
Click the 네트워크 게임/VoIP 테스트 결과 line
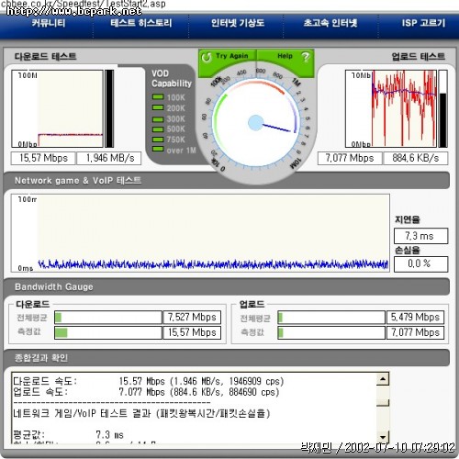(141, 414)
